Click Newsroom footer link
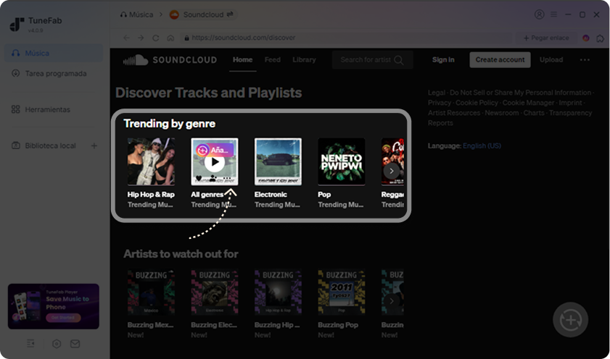This screenshot has height=359, width=610. point(502,113)
